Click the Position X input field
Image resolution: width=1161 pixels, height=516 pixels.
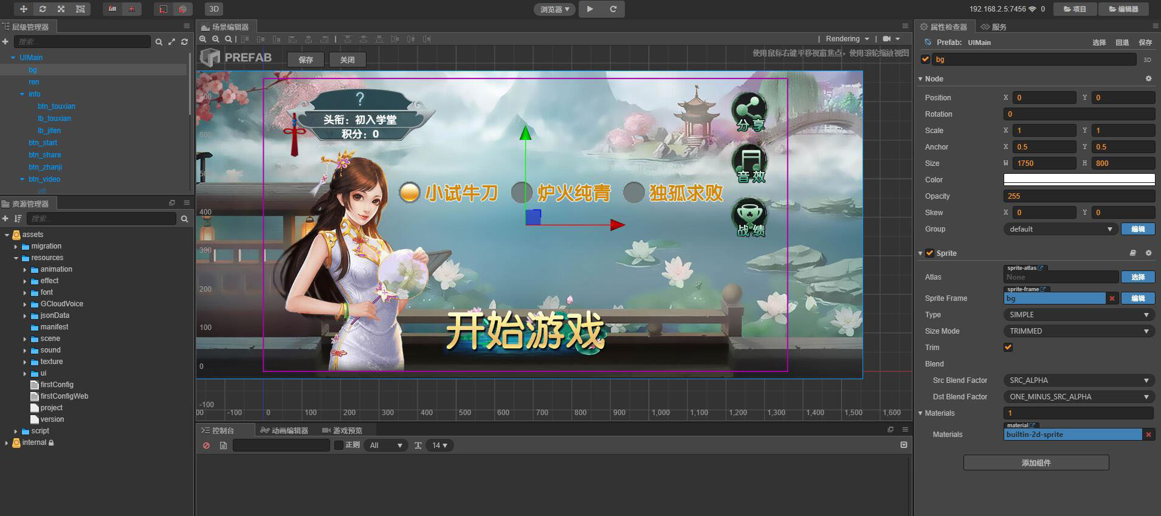click(1045, 97)
